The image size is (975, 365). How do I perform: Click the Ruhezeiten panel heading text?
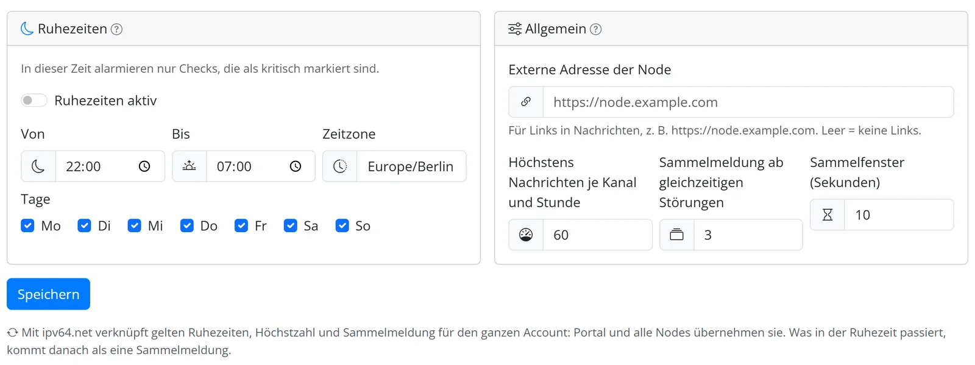pyautogui.click(x=73, y=29)
